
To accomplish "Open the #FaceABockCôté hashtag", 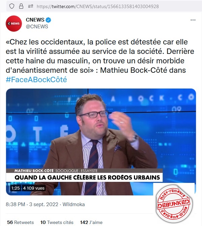I will (x=36, y=79).
